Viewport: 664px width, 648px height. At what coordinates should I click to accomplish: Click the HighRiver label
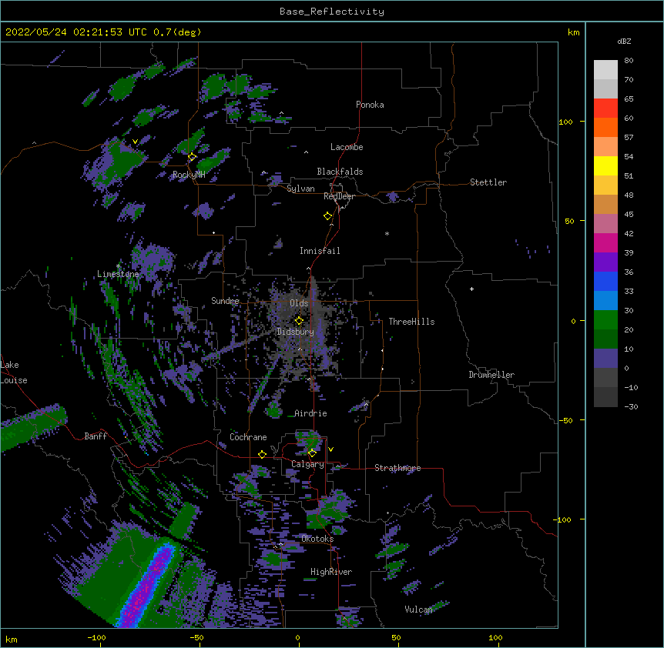click(331, 572)
